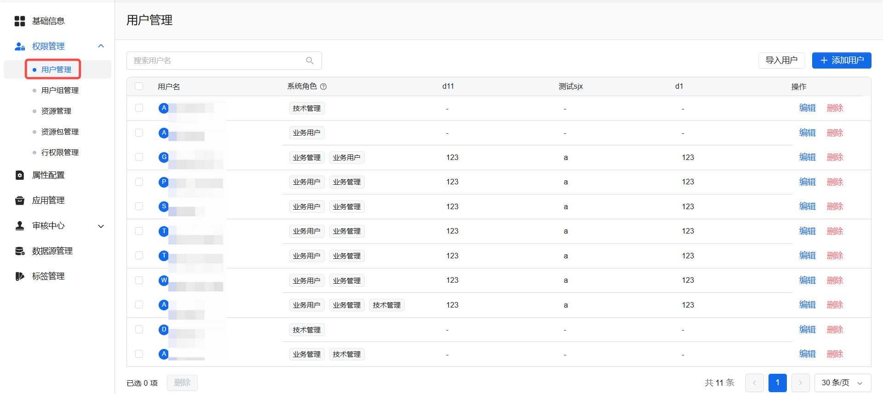Click the 属性配置 sidebar icon
This screenshot has height=394, width=883.
[20, 175]
